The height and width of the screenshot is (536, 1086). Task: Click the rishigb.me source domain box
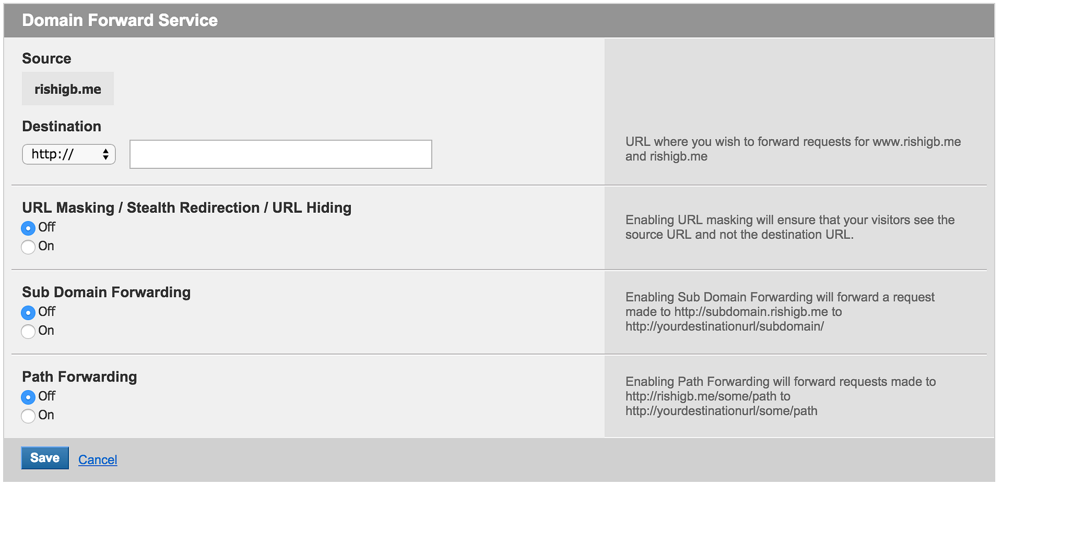(x=68, y=89)
